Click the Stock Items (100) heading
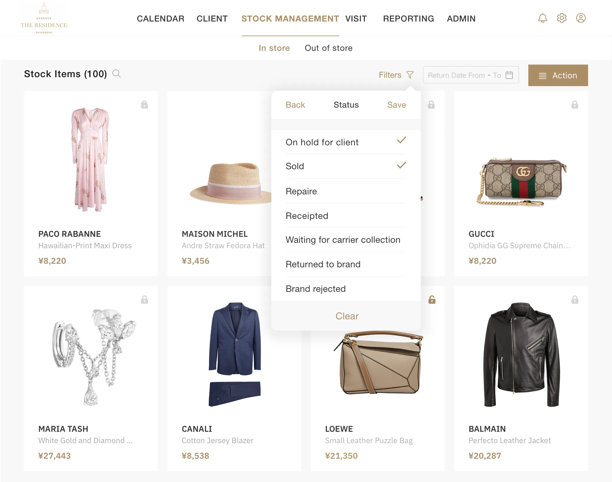This screenshot has height=482, width=612. coord(65,74)
